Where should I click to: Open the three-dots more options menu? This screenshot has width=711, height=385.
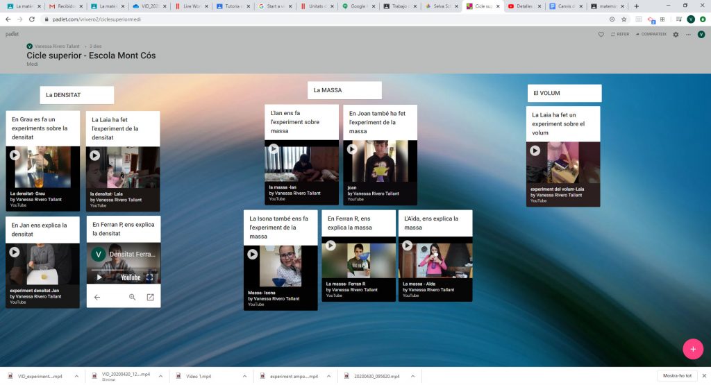(x=689, y=34)
